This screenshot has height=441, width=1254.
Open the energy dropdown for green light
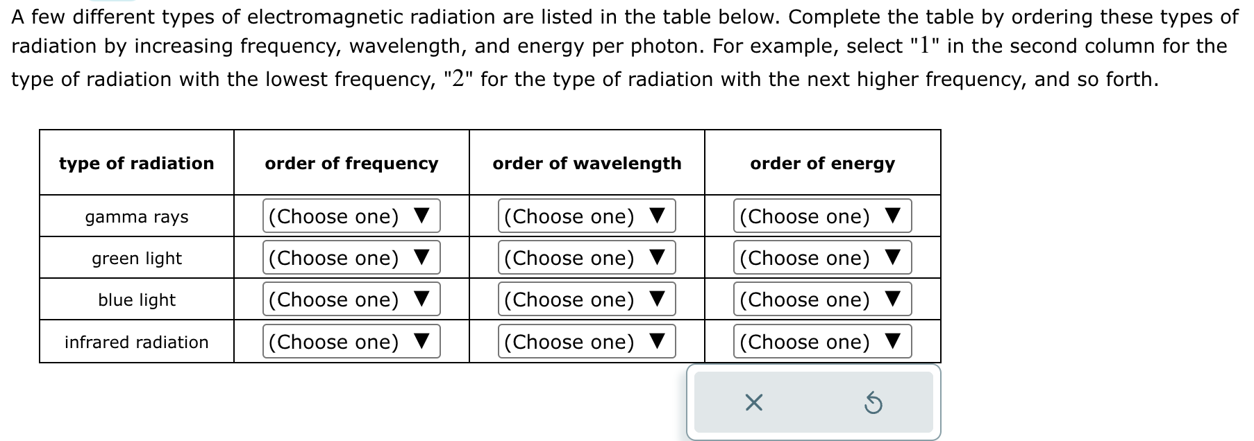822,257
